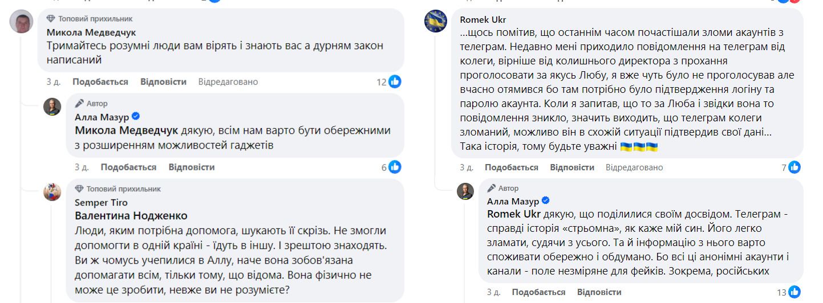Click verified badge in Алла Мазур's reply to Romek
Image resolution: width=823 pixels, height=303 pixels.
tap(545, 201)
